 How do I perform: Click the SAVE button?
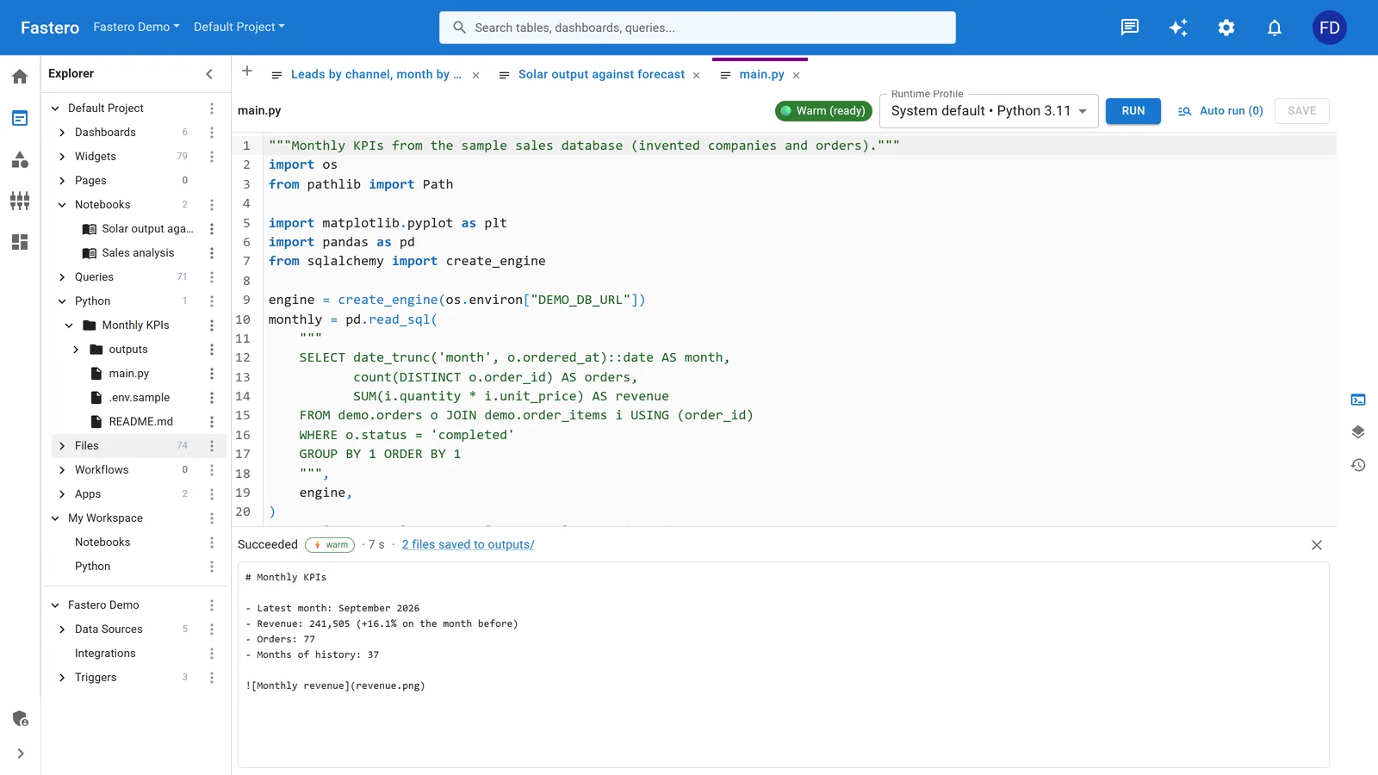(1302, 111)
